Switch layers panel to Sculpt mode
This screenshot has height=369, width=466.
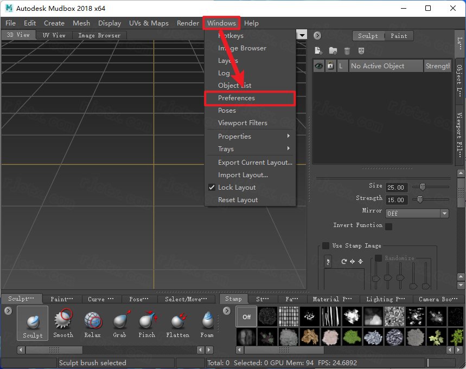[x=368, y=36]
